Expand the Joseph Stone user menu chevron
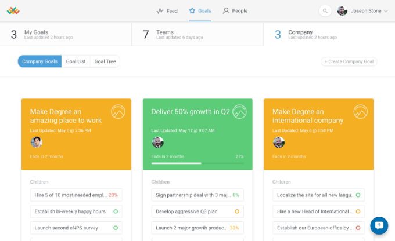 point(386,11)
